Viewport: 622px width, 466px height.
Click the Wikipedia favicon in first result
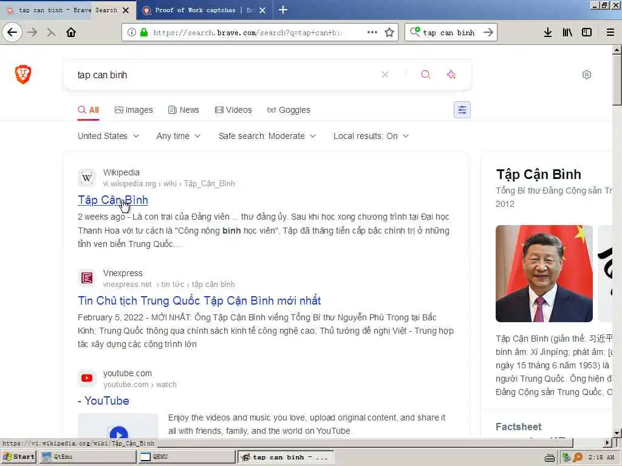87,178
